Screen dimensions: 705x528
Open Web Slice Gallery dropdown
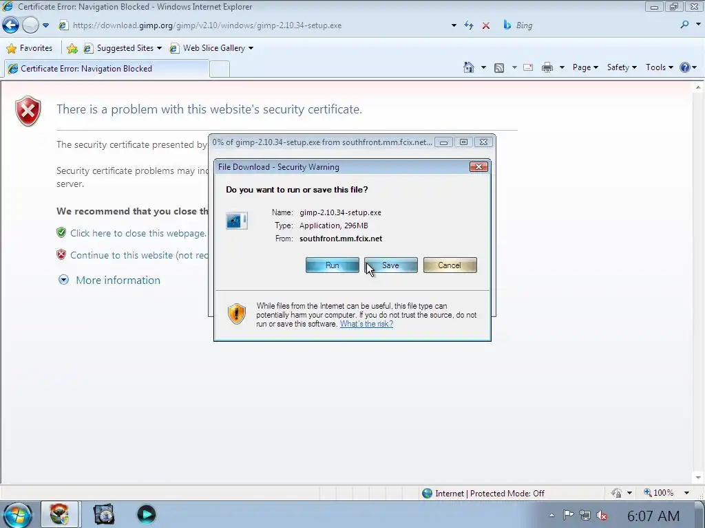point(211,48)
